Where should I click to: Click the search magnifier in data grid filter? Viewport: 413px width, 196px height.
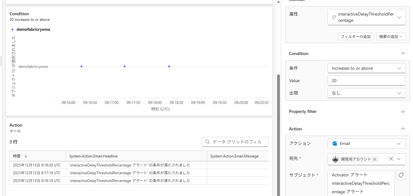pyautogui.click(x=208, y=142)
